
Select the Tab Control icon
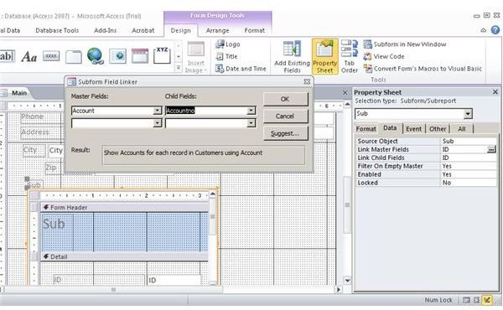point(74,57)
